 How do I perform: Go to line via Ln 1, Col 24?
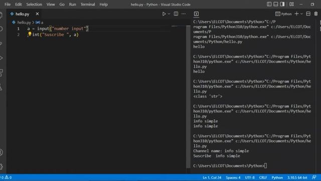212,177
